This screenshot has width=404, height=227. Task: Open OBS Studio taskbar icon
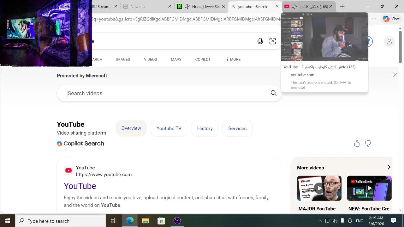tap(177, 221)
